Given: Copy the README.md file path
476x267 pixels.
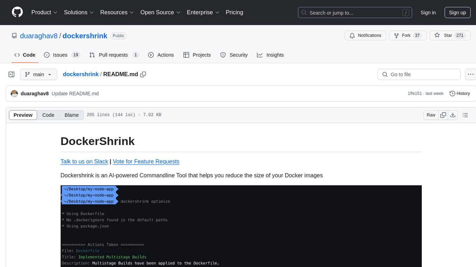Looking at the screenshot, I should coord(143,74).
